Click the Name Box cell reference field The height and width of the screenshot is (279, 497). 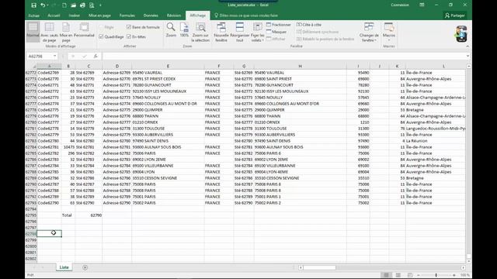[x=40, y=56]
